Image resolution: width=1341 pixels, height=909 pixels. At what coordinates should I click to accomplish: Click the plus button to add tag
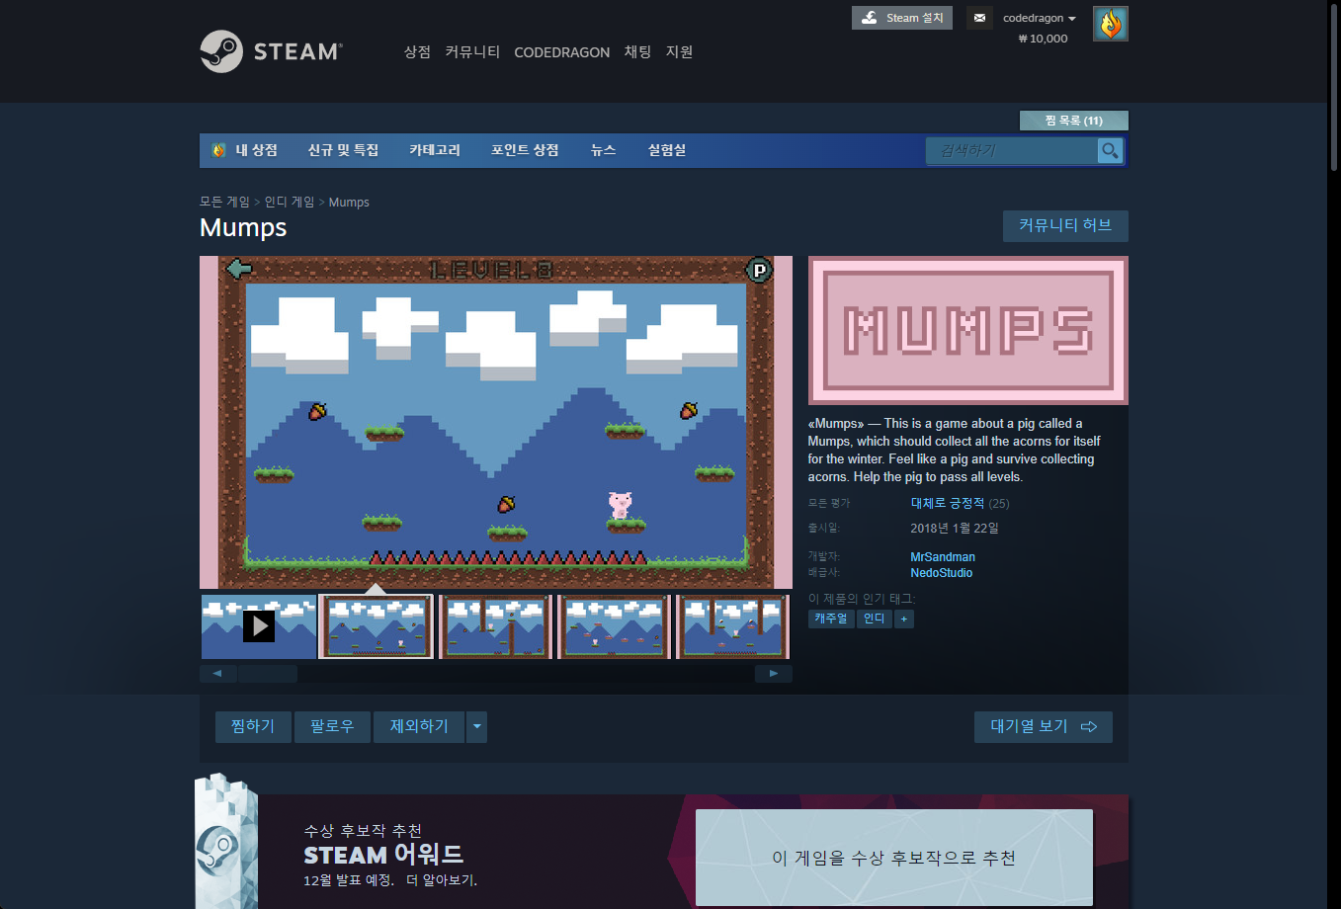point(904,619)
